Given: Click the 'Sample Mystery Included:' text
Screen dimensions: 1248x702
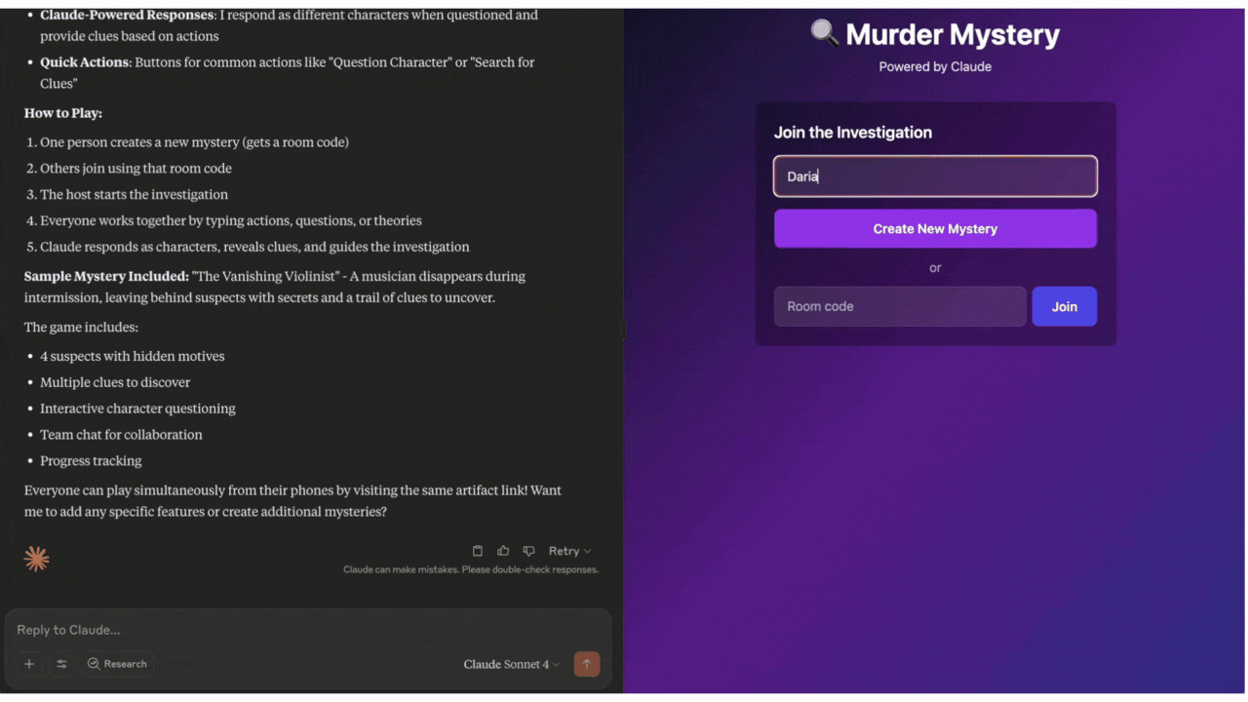Looking at the screenshot, I should pos(106,276).
